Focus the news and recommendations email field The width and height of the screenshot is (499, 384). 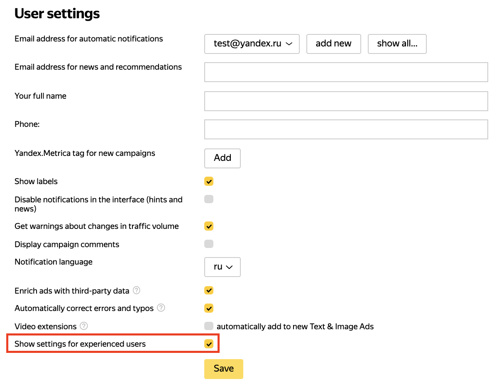coord(346,72)
